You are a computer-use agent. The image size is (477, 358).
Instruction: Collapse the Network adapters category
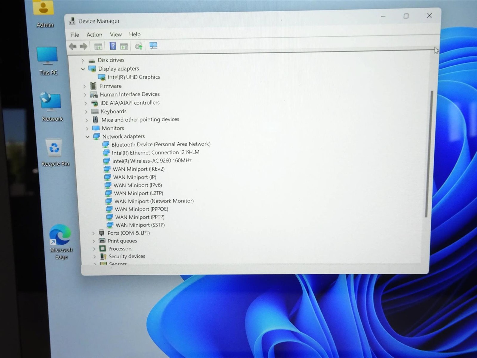point(87,137)
